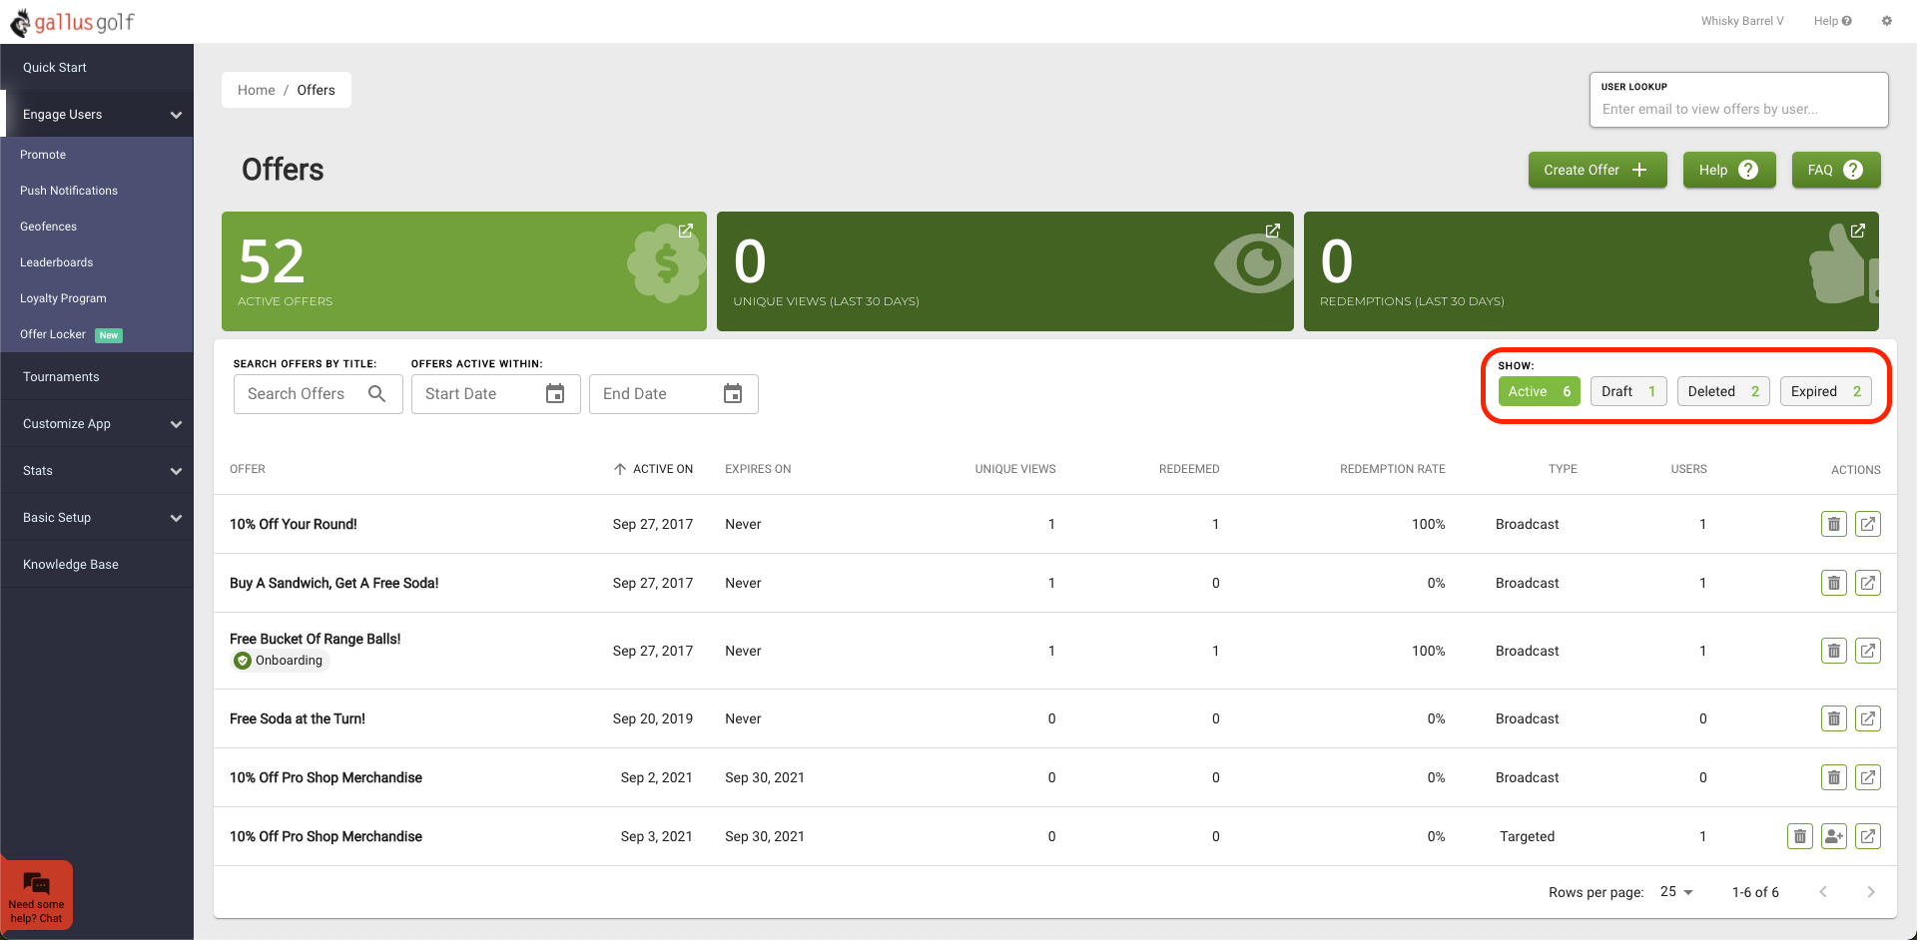Open Leaderboards in sidebar
This screenshot has height=940, width=1917.
coord(56,262)
